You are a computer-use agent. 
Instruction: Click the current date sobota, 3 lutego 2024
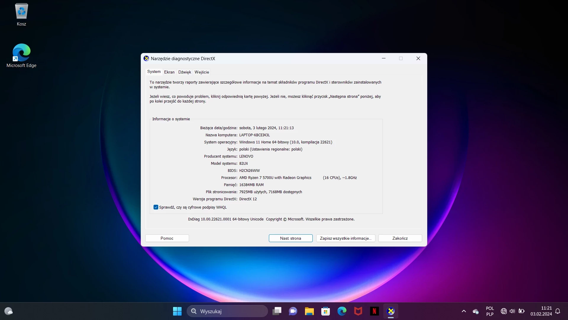point(266,128)
